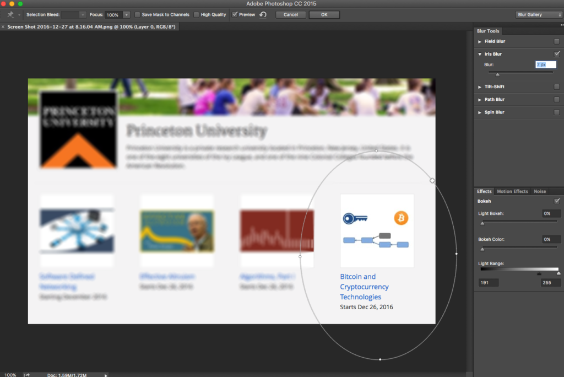Viewport: 564px width, 377px height.
Task: Switch to the Effects tab
Action: tap(484, 191)
